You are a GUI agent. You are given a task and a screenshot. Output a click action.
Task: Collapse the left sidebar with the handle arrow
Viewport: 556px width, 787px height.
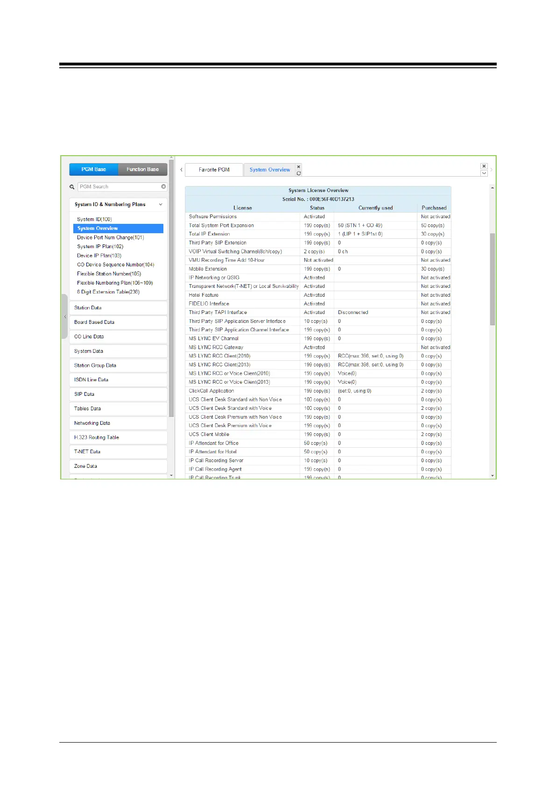65,316
